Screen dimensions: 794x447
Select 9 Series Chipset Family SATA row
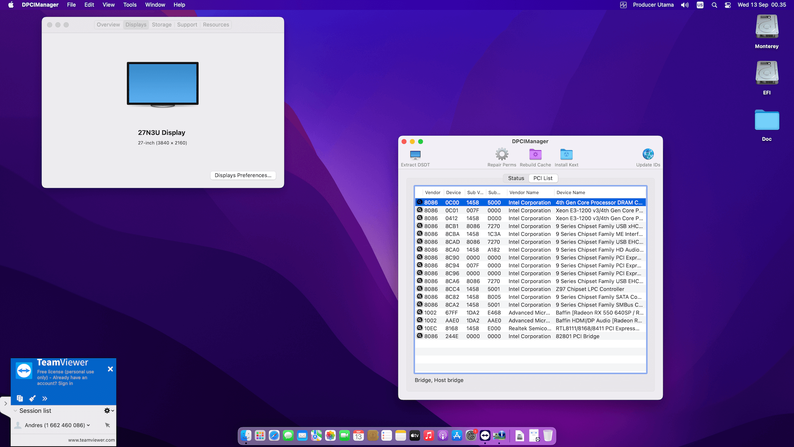[x=531, y=297]
